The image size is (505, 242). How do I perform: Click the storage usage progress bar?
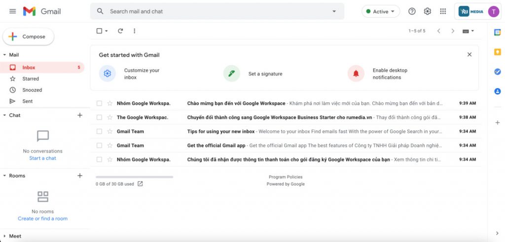click(x=134, y=177)
